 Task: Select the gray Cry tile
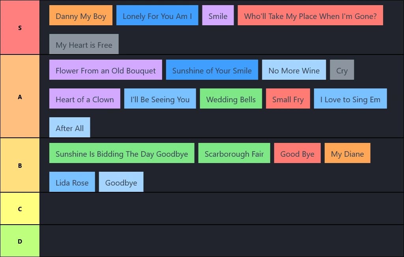342,69
